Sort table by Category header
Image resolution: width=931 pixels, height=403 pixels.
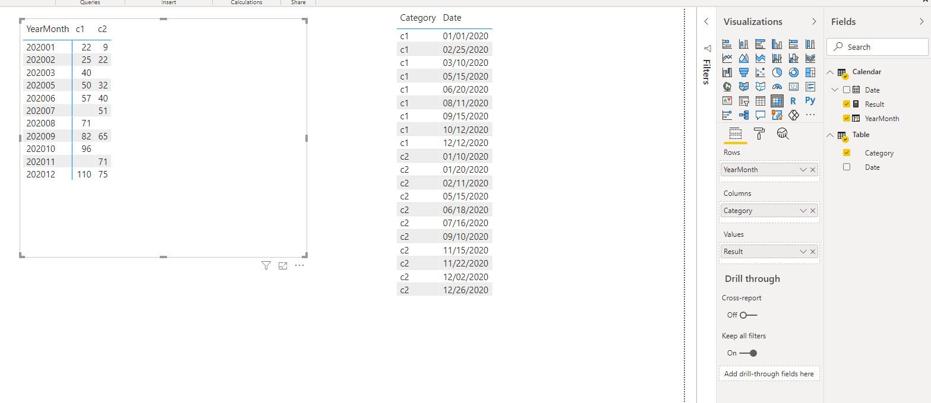pos(418,18)
